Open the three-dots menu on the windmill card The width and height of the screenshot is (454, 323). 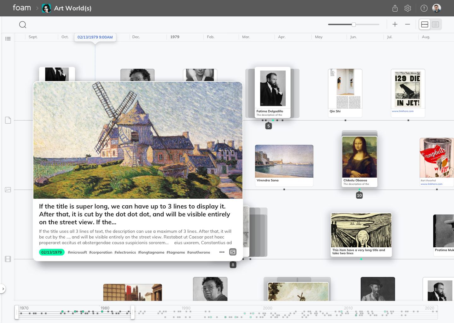coord(222,252)
